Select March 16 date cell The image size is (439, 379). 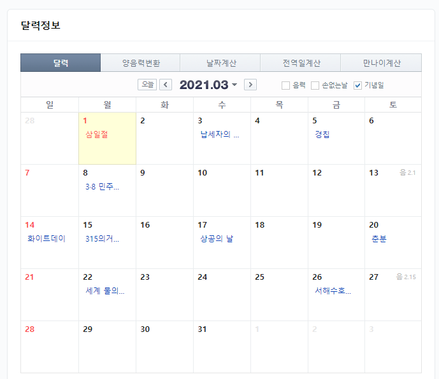tap(164, 243)
